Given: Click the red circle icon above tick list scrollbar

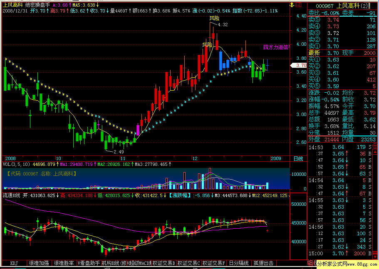Looking at the screenshot, I should [375, 146].
